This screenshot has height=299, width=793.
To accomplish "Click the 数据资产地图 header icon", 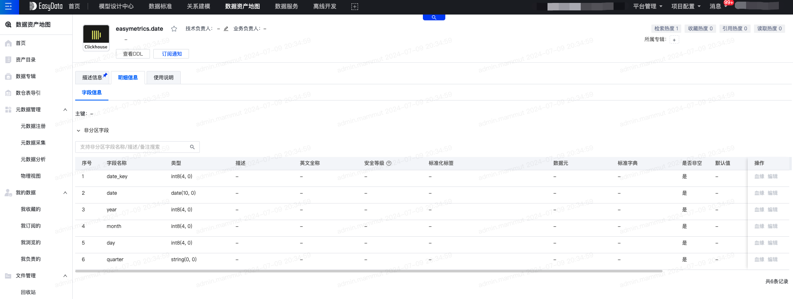I will pyautogui.click(x=8, y=25).
